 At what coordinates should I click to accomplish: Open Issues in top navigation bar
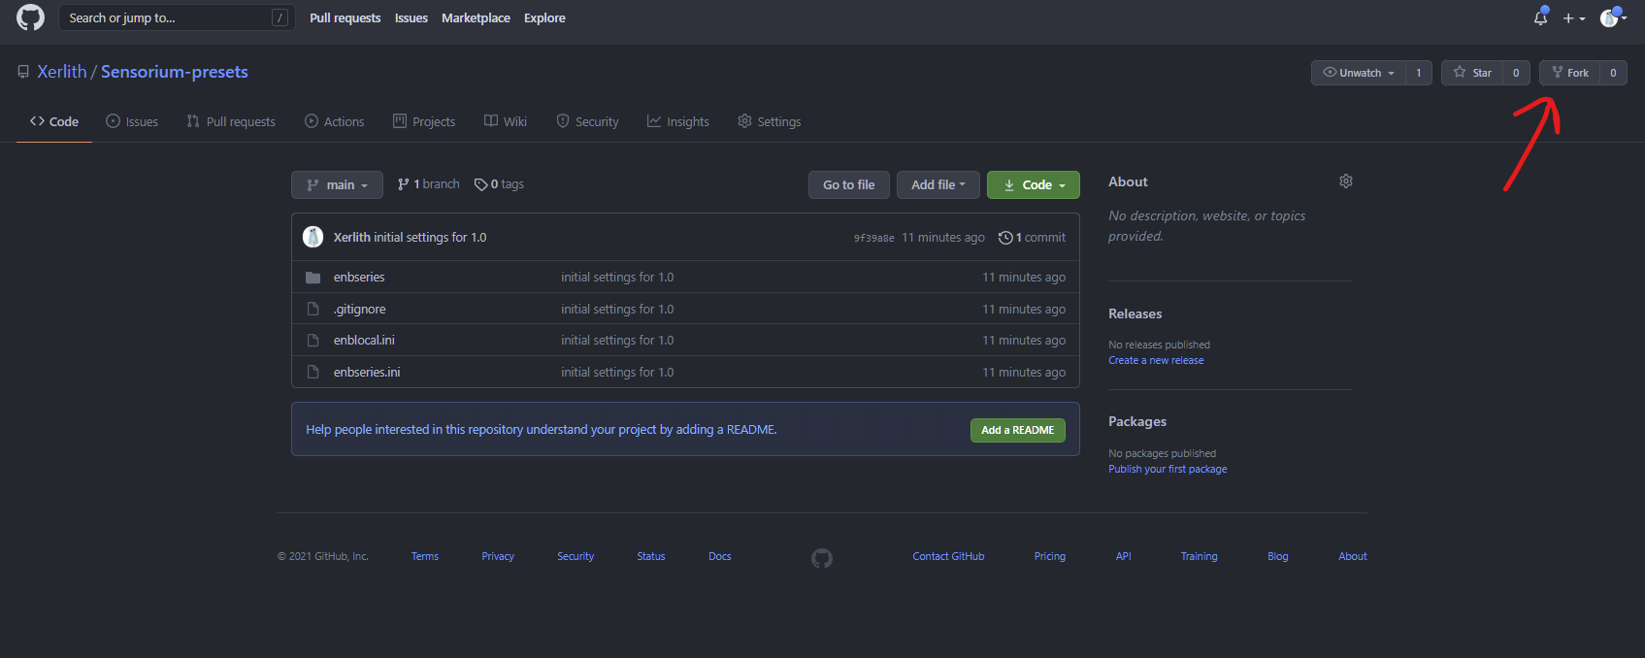click(x=411, y=18)
